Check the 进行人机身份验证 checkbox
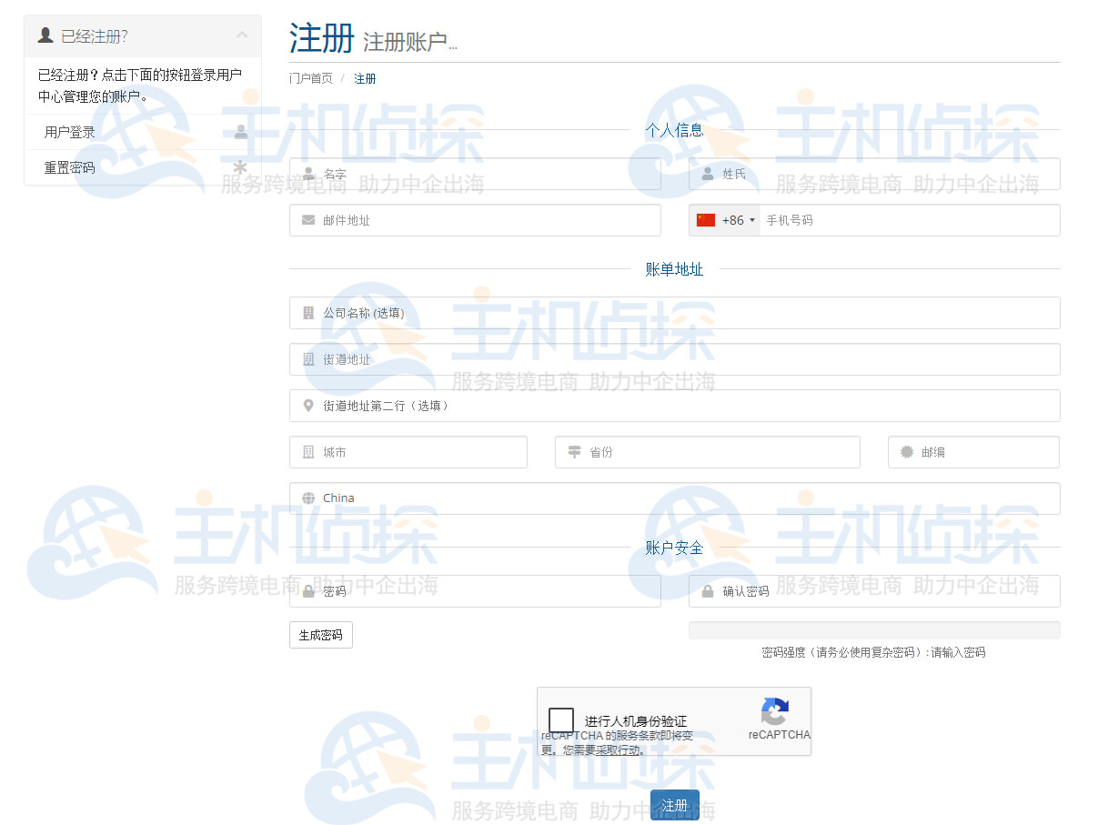The height and width of the screenshot is (825, 1098). tap(561, 719)
